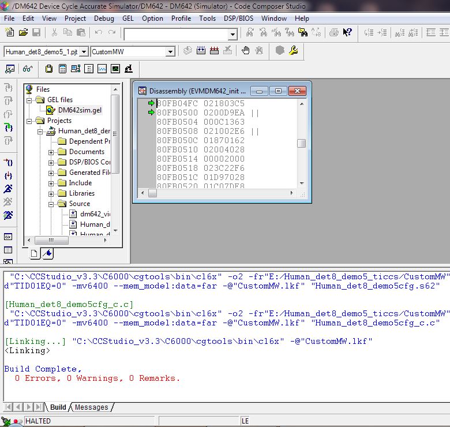Viewport: 450px width, 427px height.
Task: Click the Step Over icon
Action: pyautogui.click(x=8, y=101)
